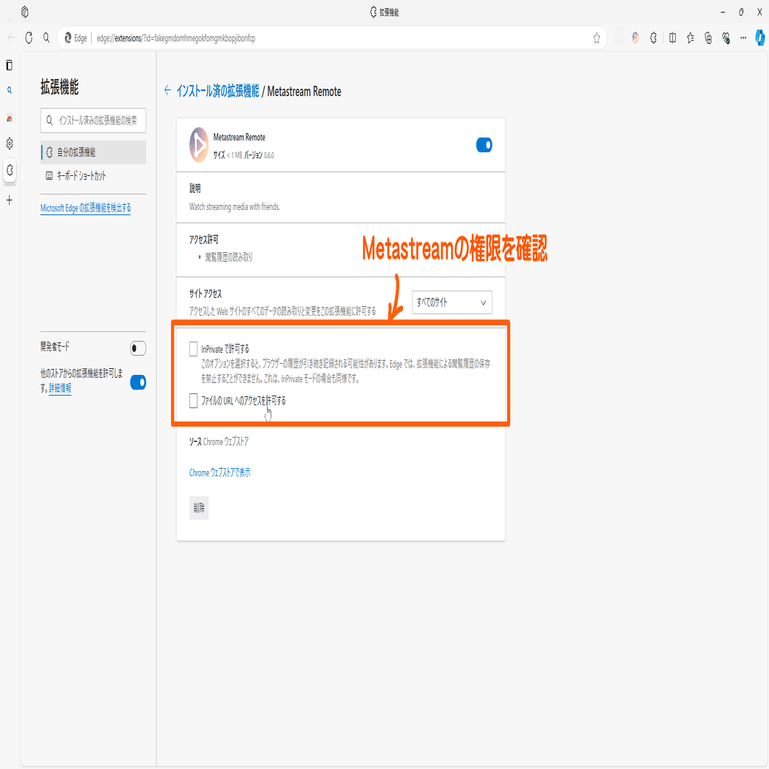The height and width of the screenshot is (769, 769).
Task: Click インストール済の拡張機能 breadcrumb link
Action: 217,91
